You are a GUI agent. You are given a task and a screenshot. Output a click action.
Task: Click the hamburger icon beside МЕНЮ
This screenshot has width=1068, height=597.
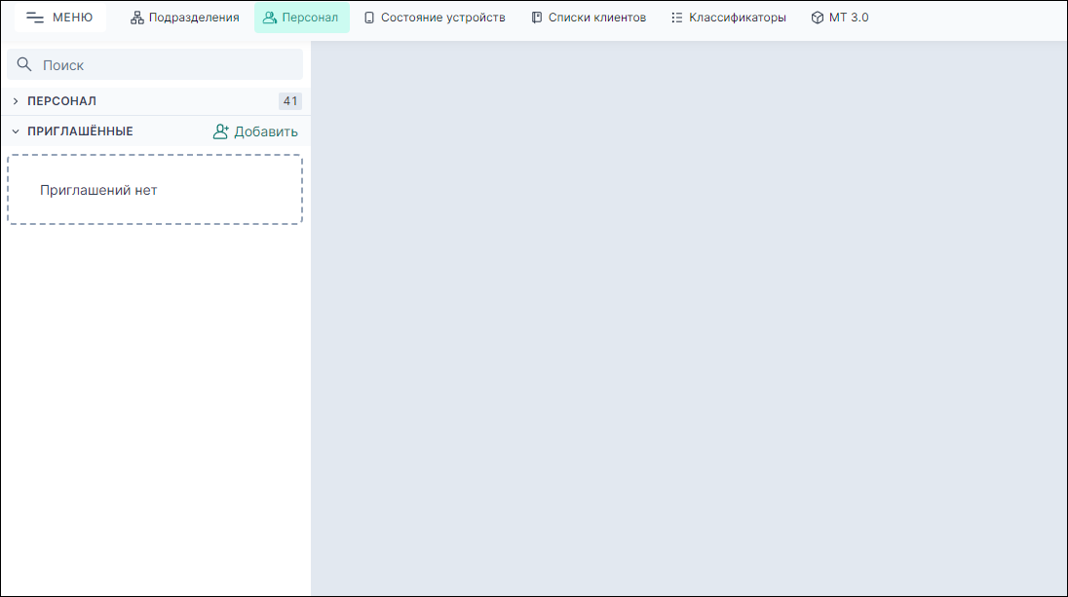coord(35,18)
